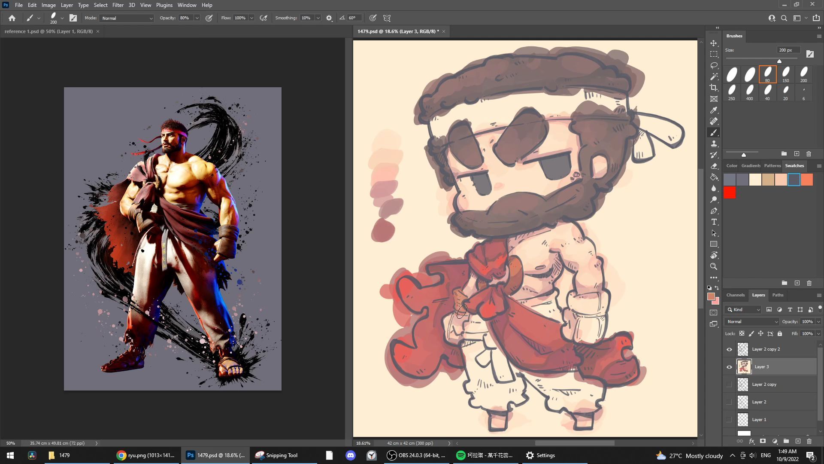Add a layer mask
The height and width of the screenshot is (464, 824).
point(763,441)
